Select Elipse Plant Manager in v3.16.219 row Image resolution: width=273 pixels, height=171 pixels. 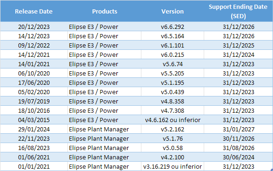[99, 166]
